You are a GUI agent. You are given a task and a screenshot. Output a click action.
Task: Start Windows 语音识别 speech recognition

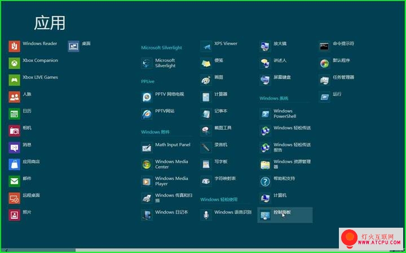click(x=226, y=215)
